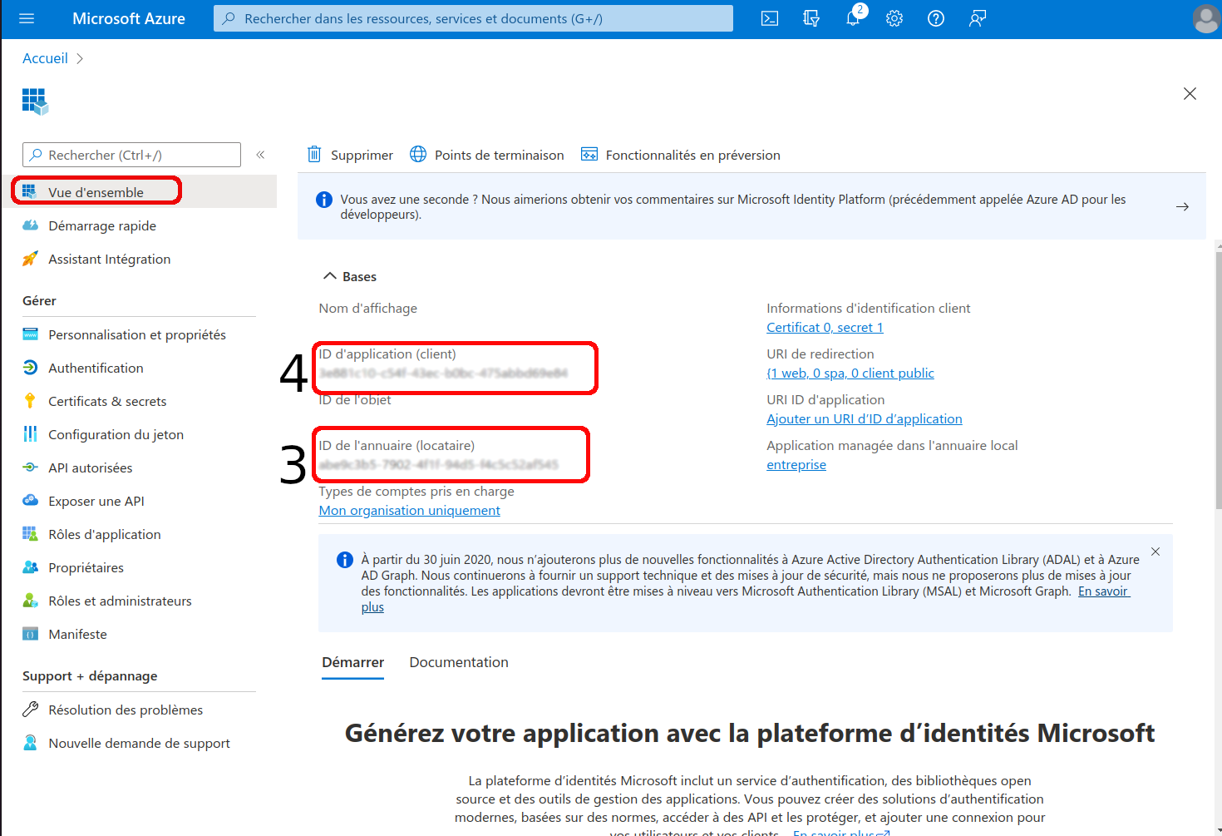The image size is (1222, 836).
Task: Click the Support + dépannage section heading
Action: pyautogui.click(x=90, y=675)
